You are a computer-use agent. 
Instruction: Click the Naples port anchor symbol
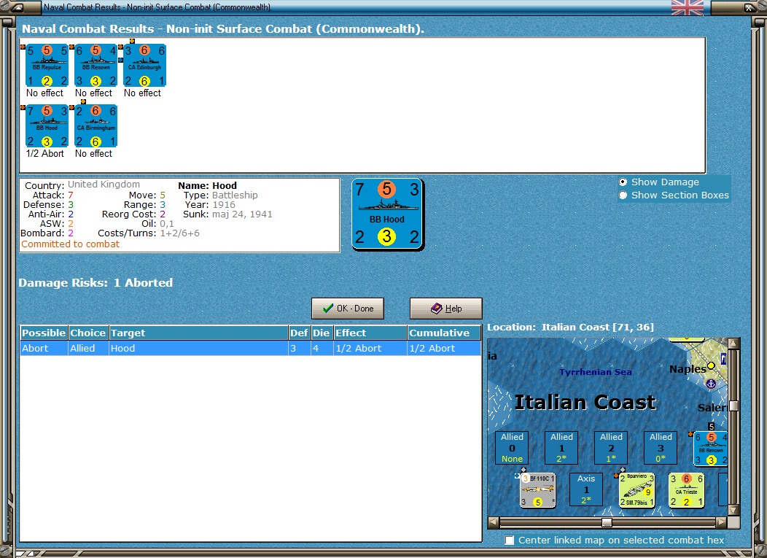point(712,384)
